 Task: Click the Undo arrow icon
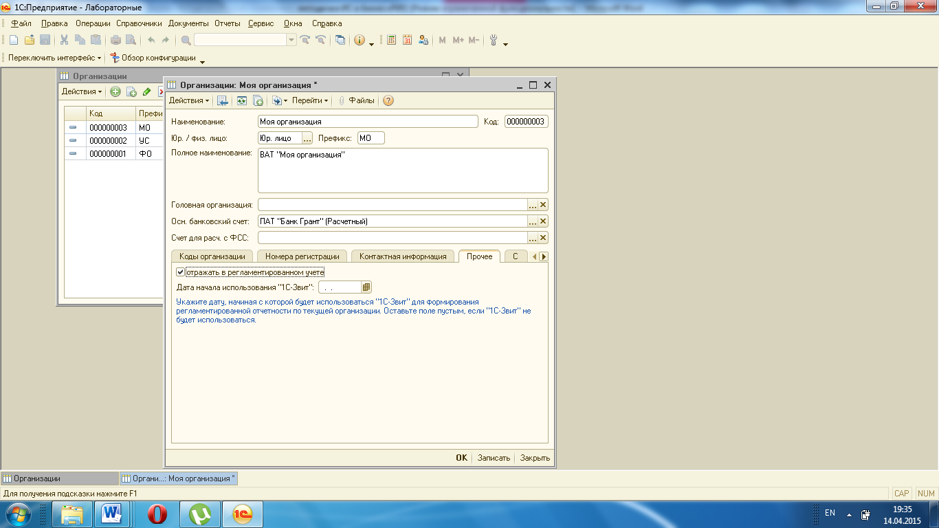151,40
